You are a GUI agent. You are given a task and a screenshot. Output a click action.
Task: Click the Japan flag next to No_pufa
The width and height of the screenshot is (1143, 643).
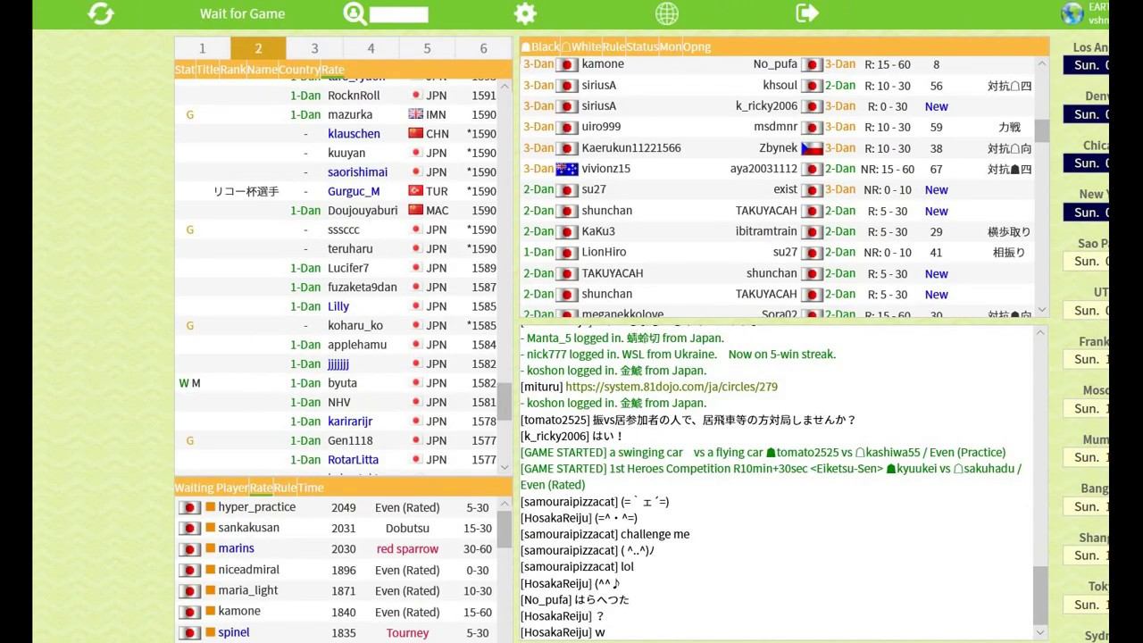click(812, 64)
